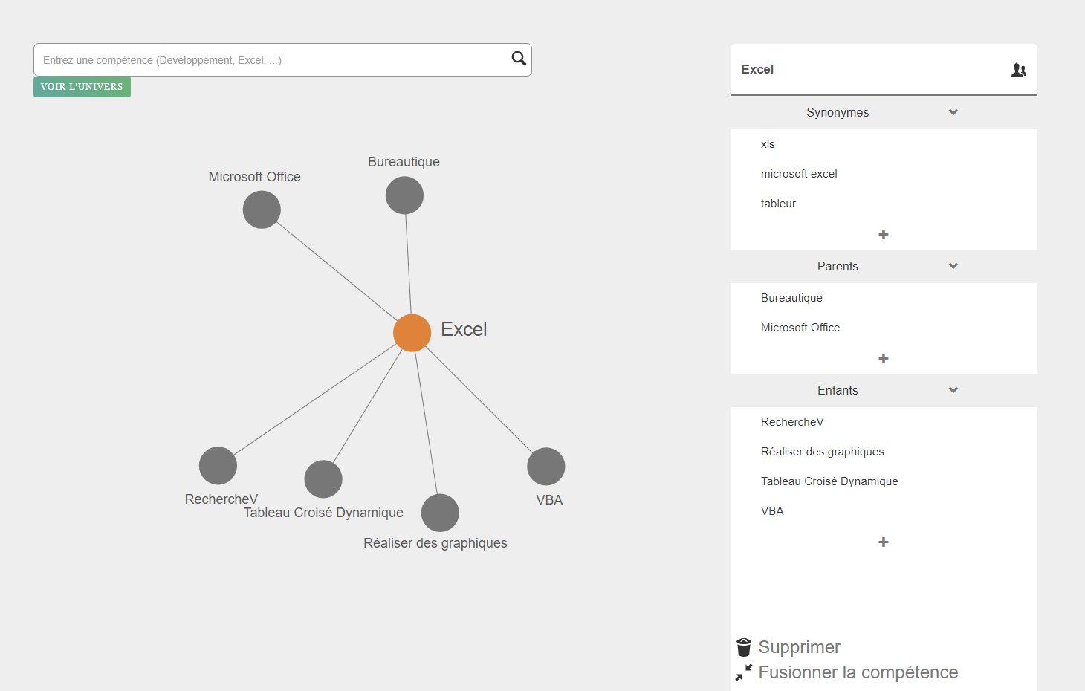Open the VBA child entry
Image resolution: width=1085 pixels, height=691 pixels.
tap(772, 511)
